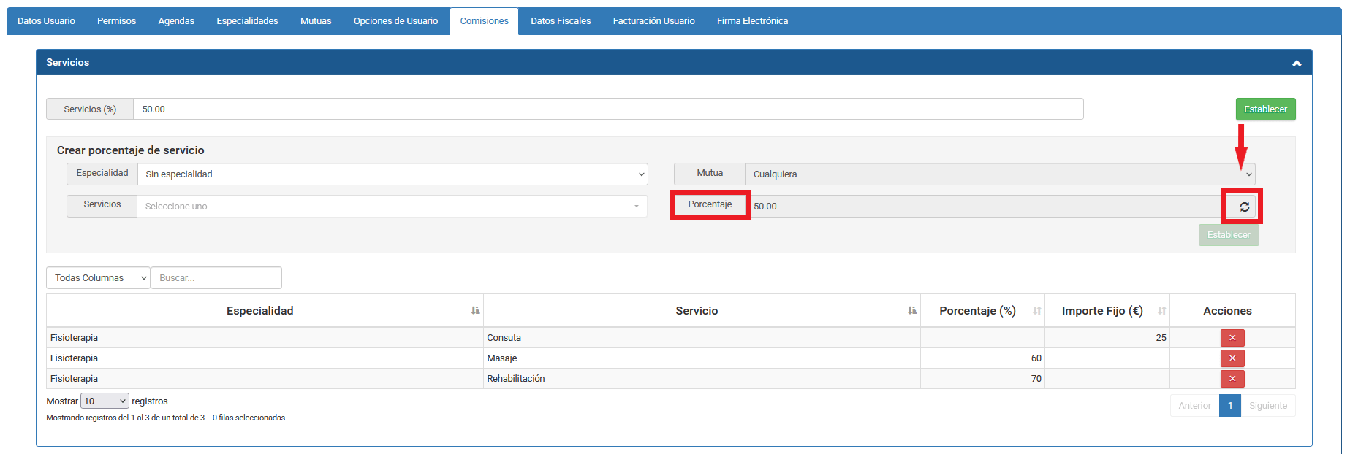Delete the Masaje row with red X
The width and height of the screenshot is (1350, 454).
point(1232,358)
